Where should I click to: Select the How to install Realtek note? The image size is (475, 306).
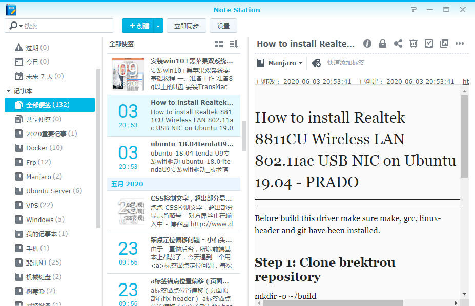coord(174,116)
